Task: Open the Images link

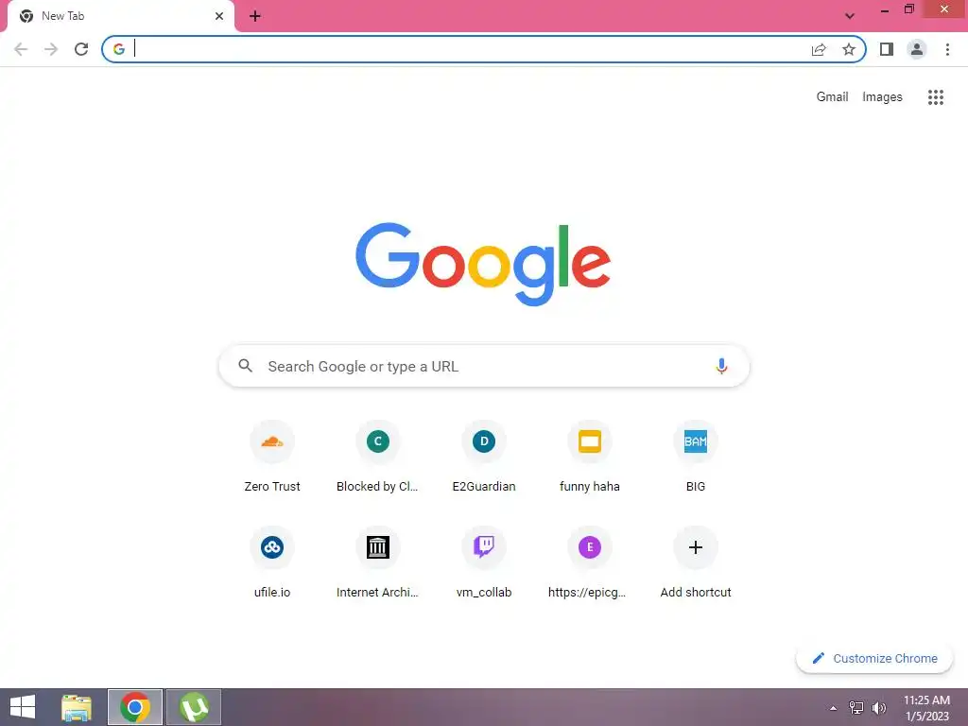Action: pos(882,97)
